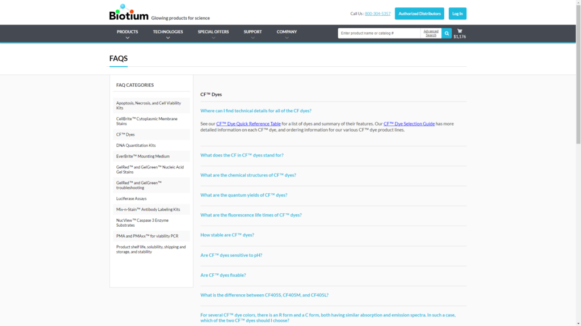Open the SPECIAL OFFERS menu
581x326 pixels.
pos(213,32)
